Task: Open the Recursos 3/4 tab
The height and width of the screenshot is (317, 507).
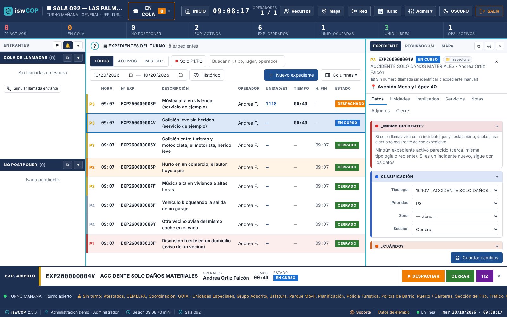Action: [420, 46]
